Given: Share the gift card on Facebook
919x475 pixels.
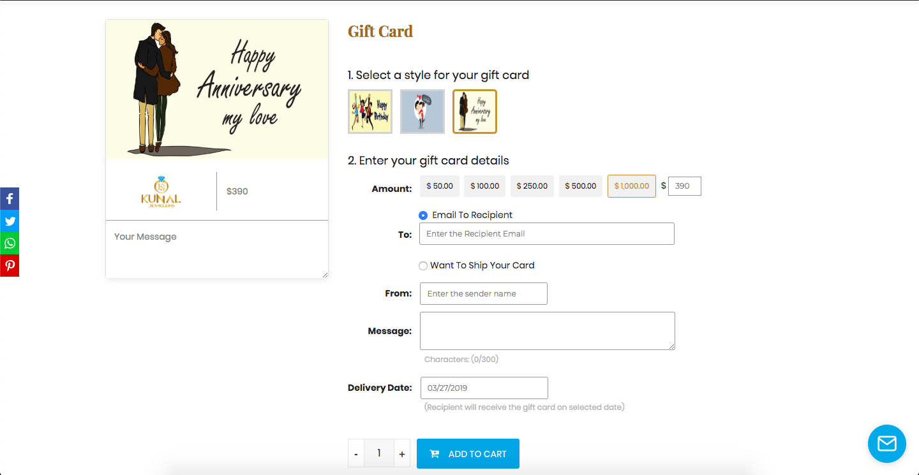Looking at the screenshot, I should [x=10, y=198].
